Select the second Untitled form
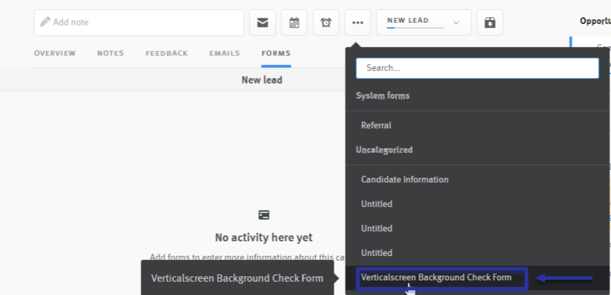The height and width of the screenshot is (295, 611). coord(377,228)
